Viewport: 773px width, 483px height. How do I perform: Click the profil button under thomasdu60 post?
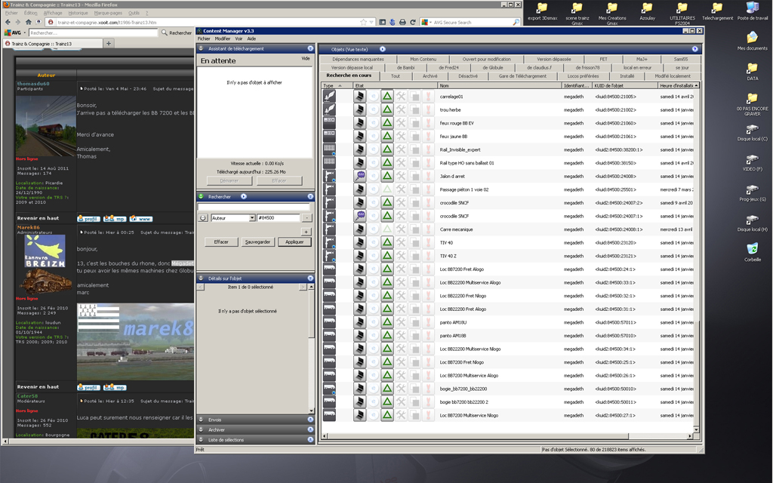(x=89, y=219)
